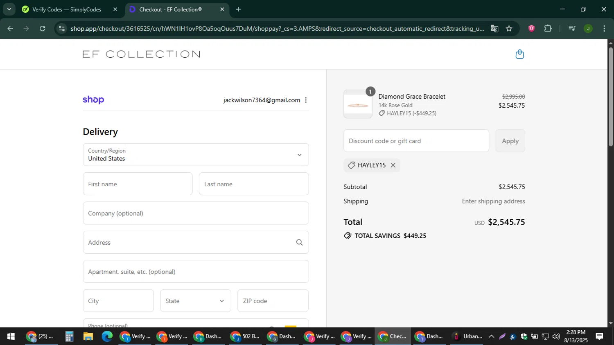Image resolution: width=614 pixels, height=345 pixels.
Task: Click the ZIP code field
Action: pyautogui.click(x=273, y=301)
